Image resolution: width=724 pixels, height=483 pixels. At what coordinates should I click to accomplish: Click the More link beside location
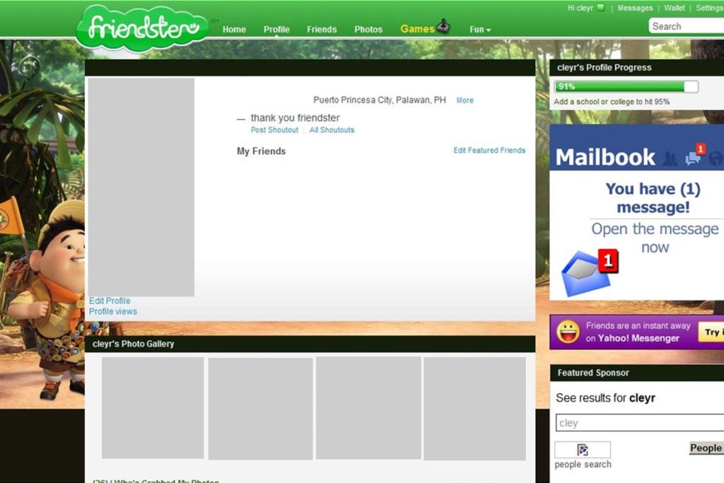465,100
